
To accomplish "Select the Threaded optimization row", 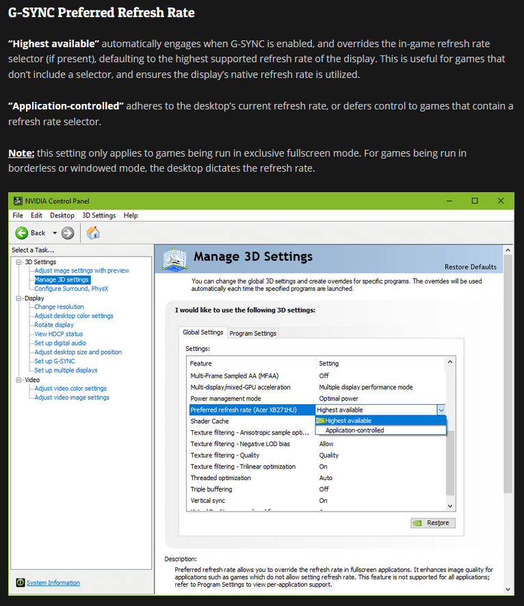I will coord(317,477).
